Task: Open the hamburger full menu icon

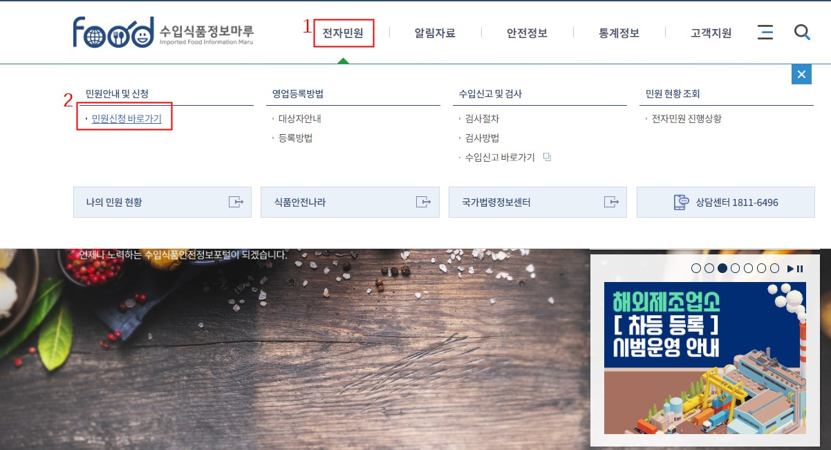Action: 765,32
